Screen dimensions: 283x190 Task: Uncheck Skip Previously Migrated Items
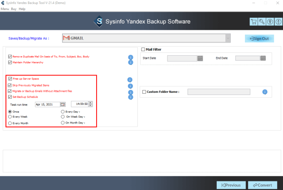point(10,85)
